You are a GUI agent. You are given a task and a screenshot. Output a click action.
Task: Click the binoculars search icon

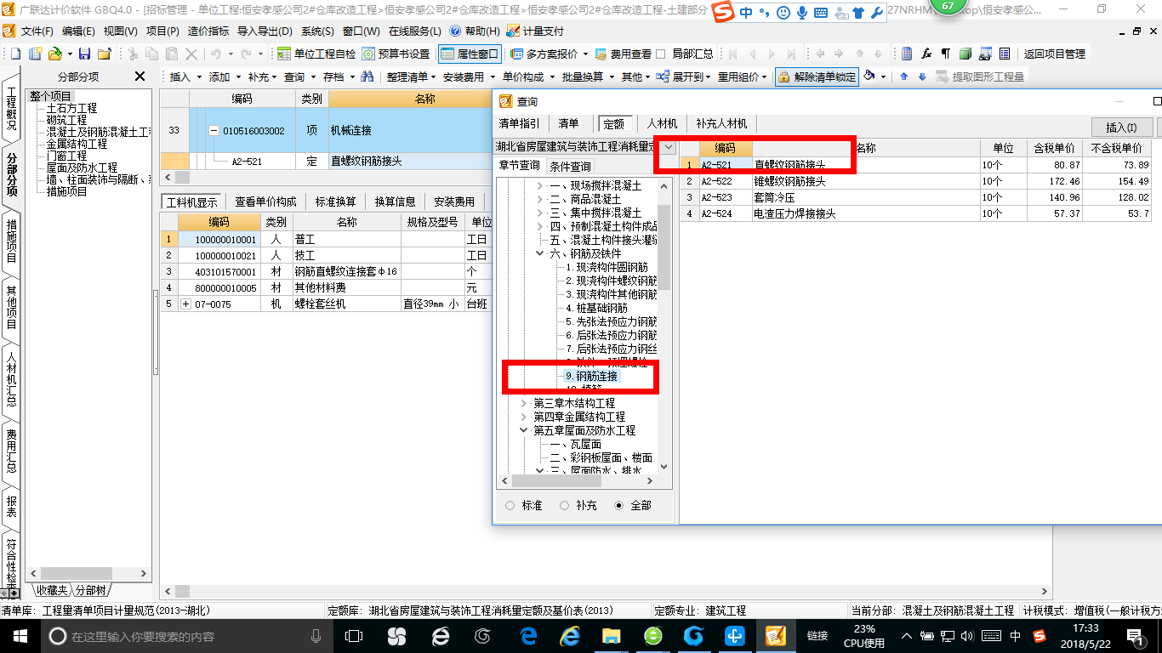tap(367, 77)
